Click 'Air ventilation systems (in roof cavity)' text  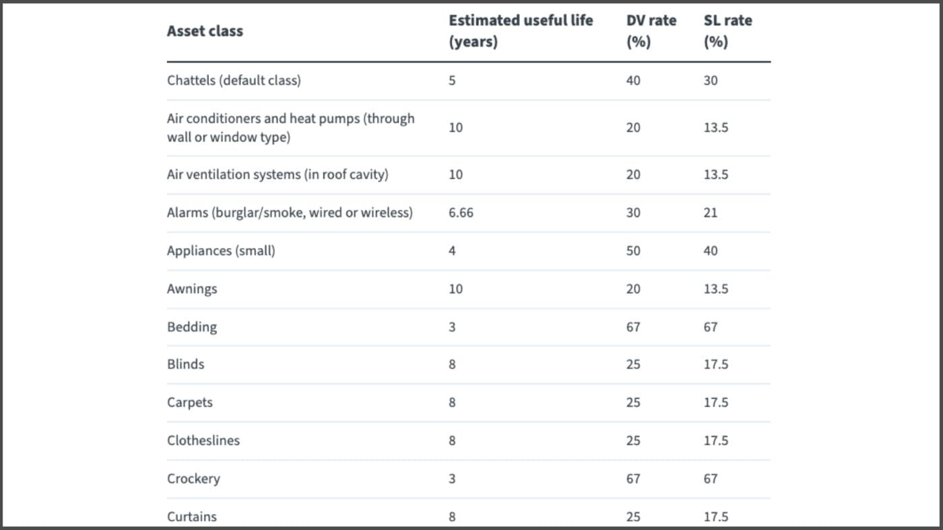point(278,174)
